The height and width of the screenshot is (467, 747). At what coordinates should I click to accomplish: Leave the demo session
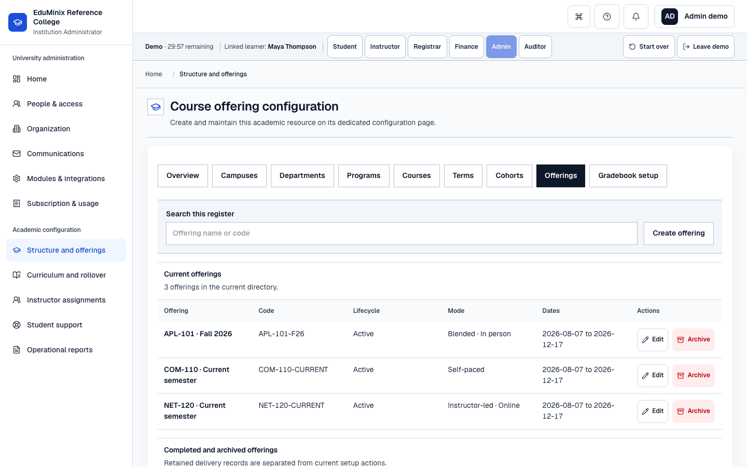(706, 47)
